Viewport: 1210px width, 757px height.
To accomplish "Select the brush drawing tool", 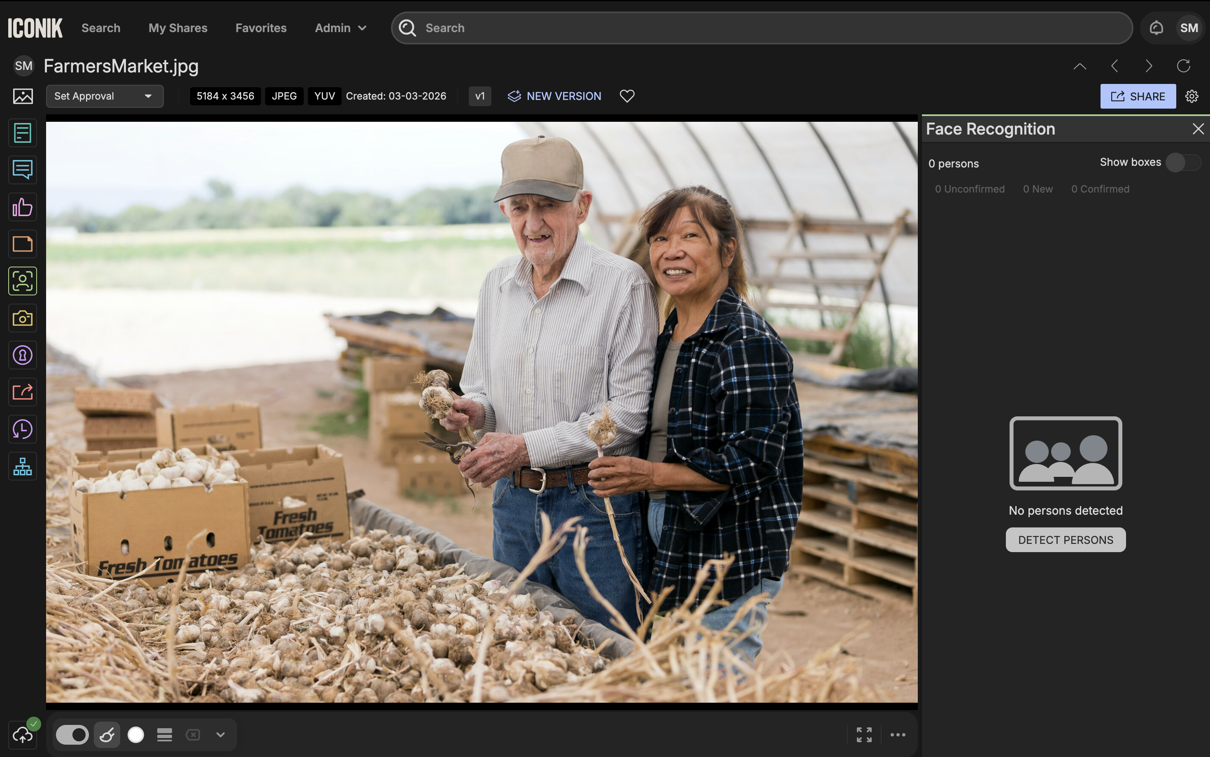I will [107, 734].
